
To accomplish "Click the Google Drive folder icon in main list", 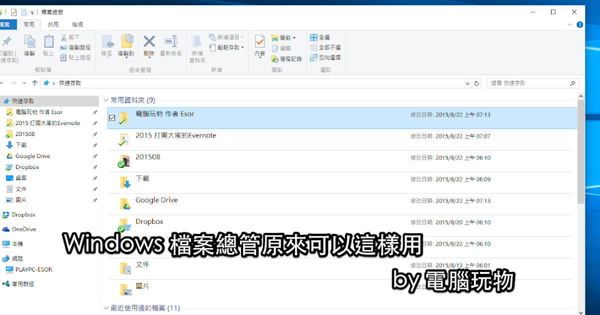I will click(125, 203).
